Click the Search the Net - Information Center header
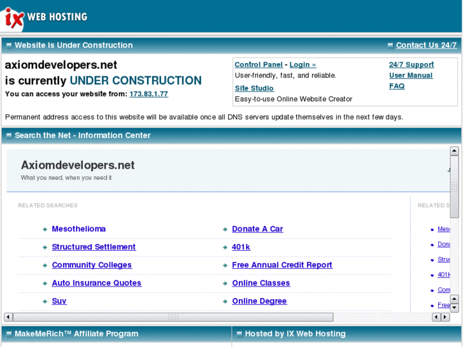 83,135
